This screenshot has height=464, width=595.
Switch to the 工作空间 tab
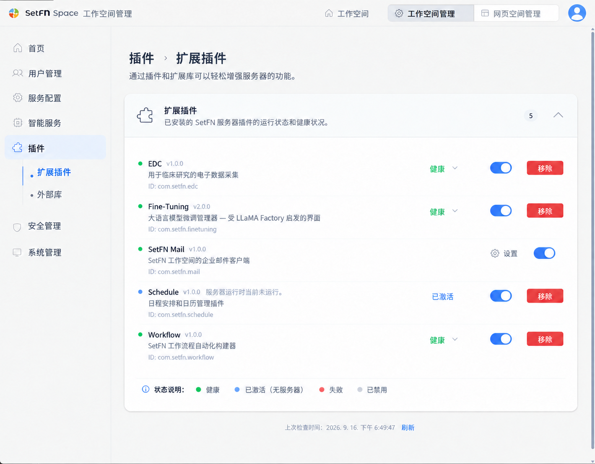tap(347, 13)
